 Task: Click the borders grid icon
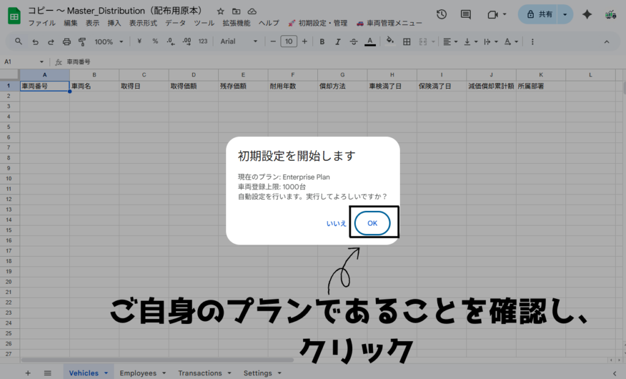click(x=407, y=42)
